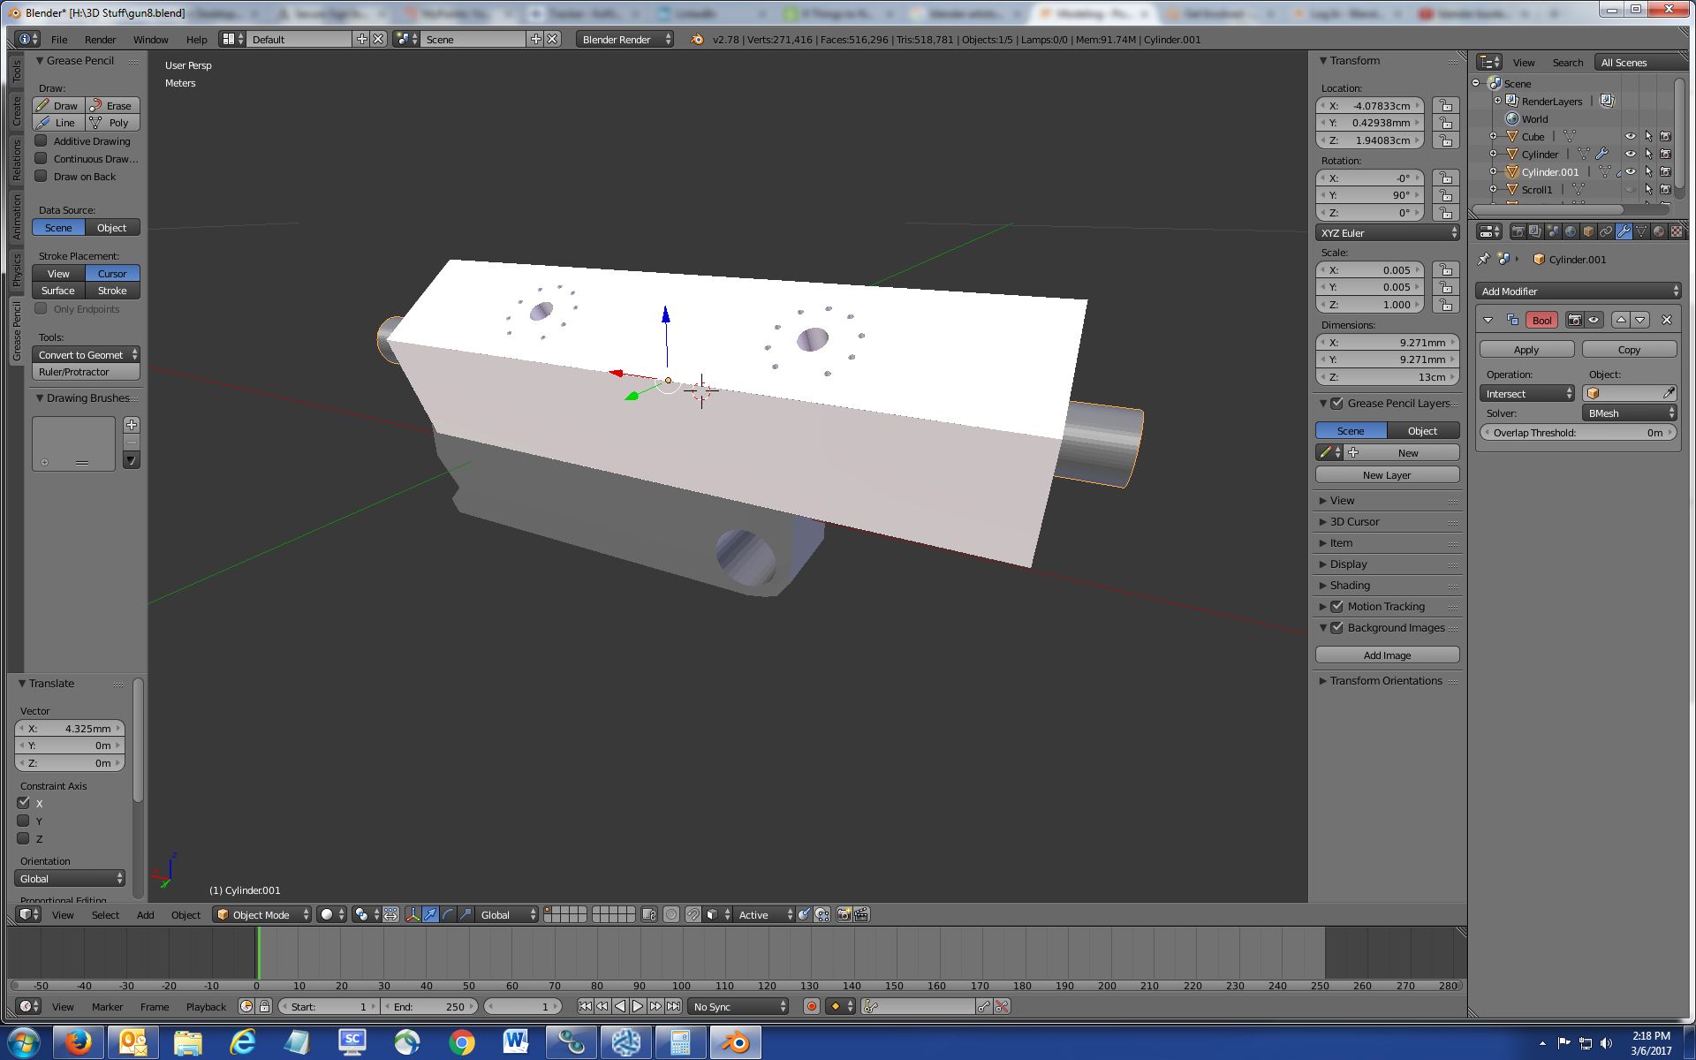Hide Cube with its eye icon

(x=1631, y=137)
